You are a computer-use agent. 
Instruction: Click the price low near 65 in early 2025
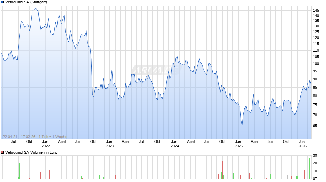tap(242, 126)
